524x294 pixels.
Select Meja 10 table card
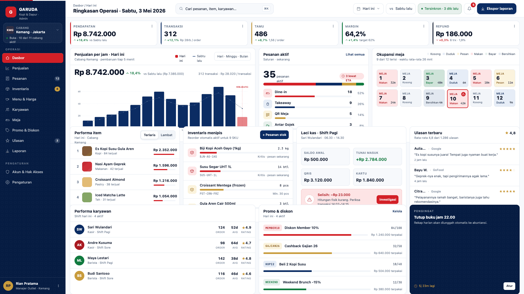pyautogui.click(x=458, y=99)
